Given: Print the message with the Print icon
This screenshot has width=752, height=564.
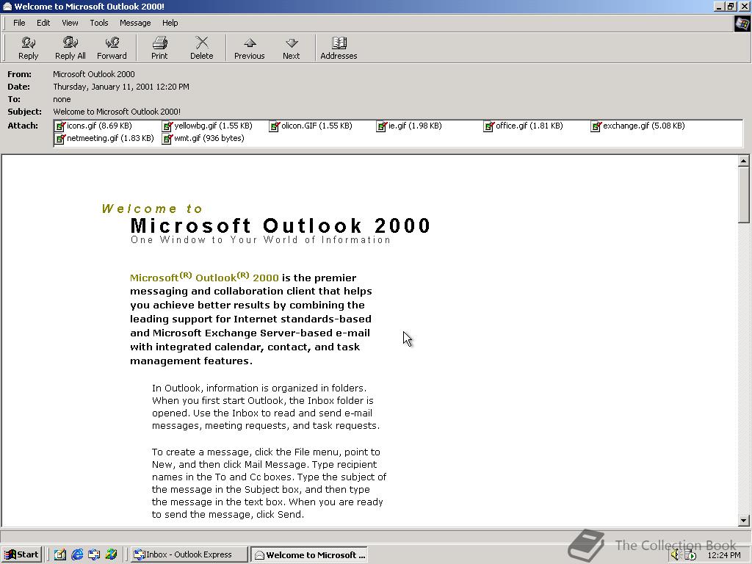Looking at the screenshot, I should coord(159,48).
